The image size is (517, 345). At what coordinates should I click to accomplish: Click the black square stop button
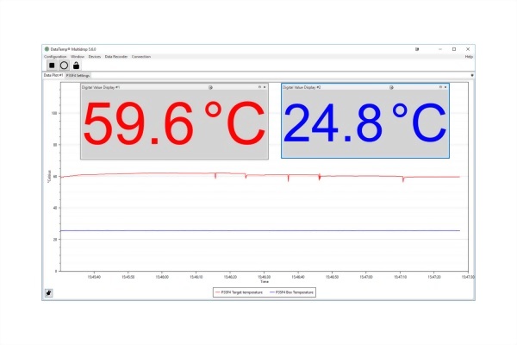(x=51, y=65)
